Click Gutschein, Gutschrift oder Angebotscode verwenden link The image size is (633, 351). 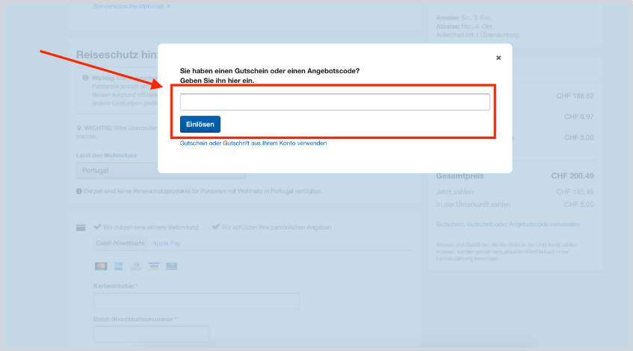pos(508,224)
